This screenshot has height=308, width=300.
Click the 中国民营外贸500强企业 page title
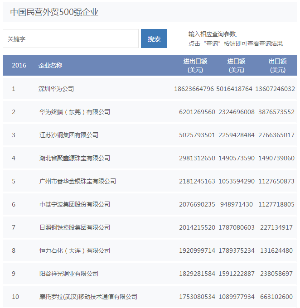coord(54,12)
